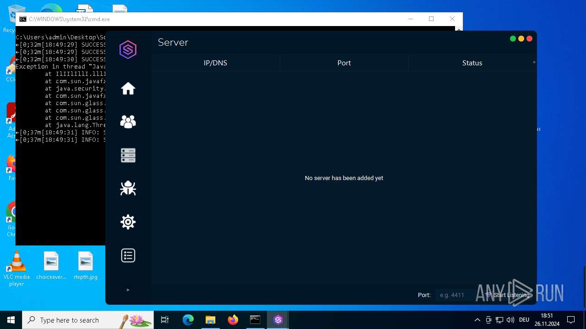Click the purple S logo
Image resolution: width=586 pixels, height=329 pixels.
click(128, 49)
